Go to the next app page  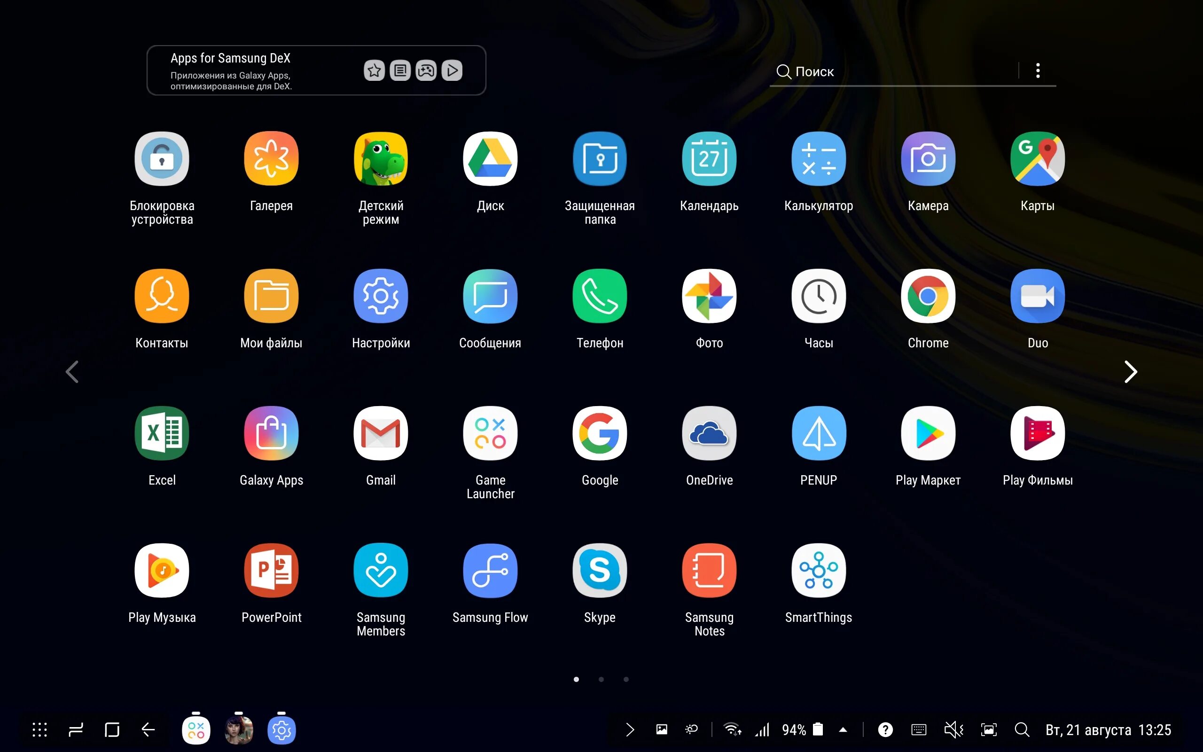pos(1131,371)
